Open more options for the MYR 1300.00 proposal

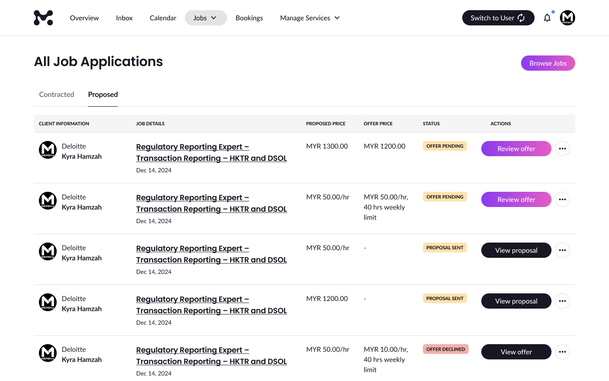(562, 149)
